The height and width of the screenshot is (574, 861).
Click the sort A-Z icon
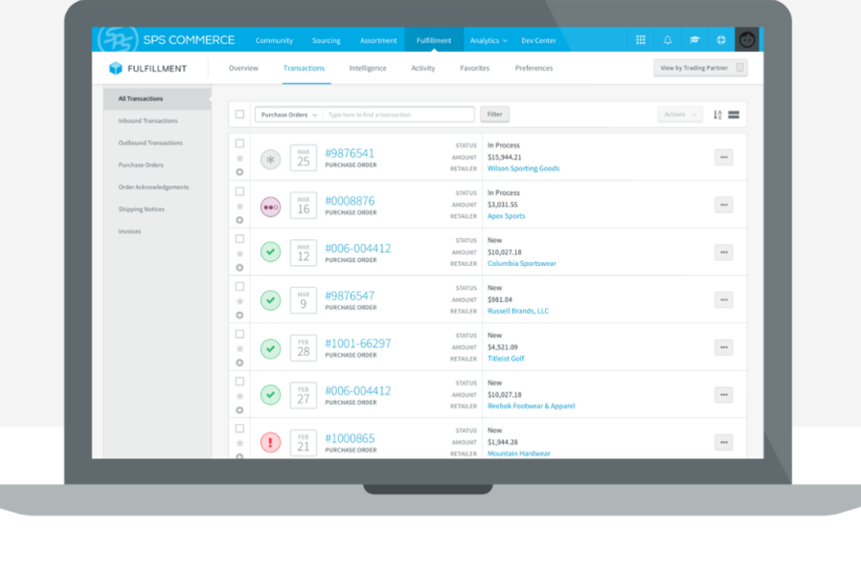point(717,115)
